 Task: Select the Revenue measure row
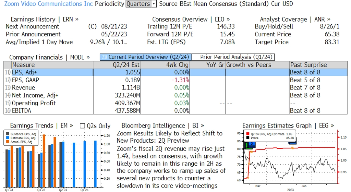pyautogui.click(x=175, y=87)
